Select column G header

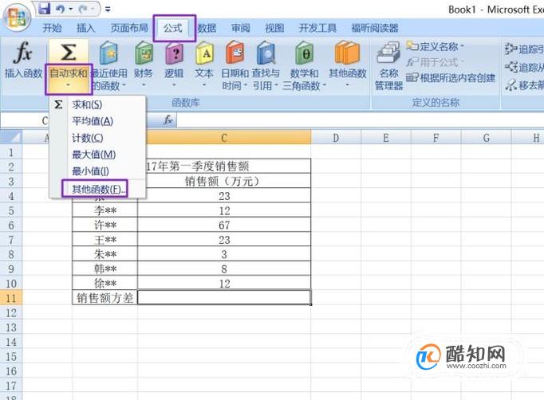[x=486, y=138]
